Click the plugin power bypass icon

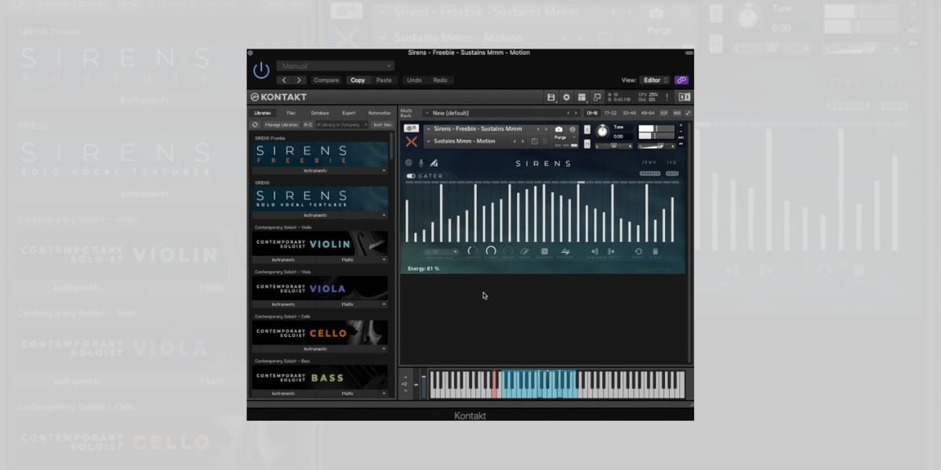click(261, 71)
